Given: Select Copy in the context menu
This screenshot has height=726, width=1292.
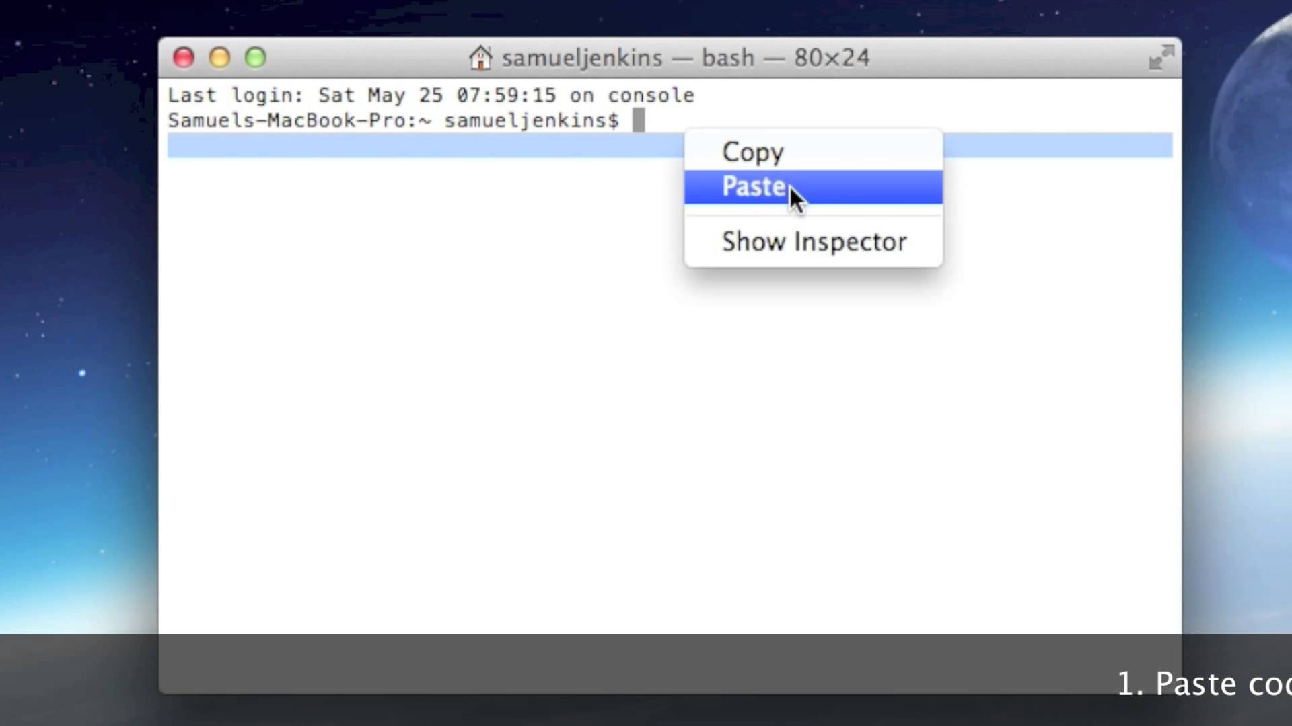Looking at the screenshot, I should tap(752, 152).
